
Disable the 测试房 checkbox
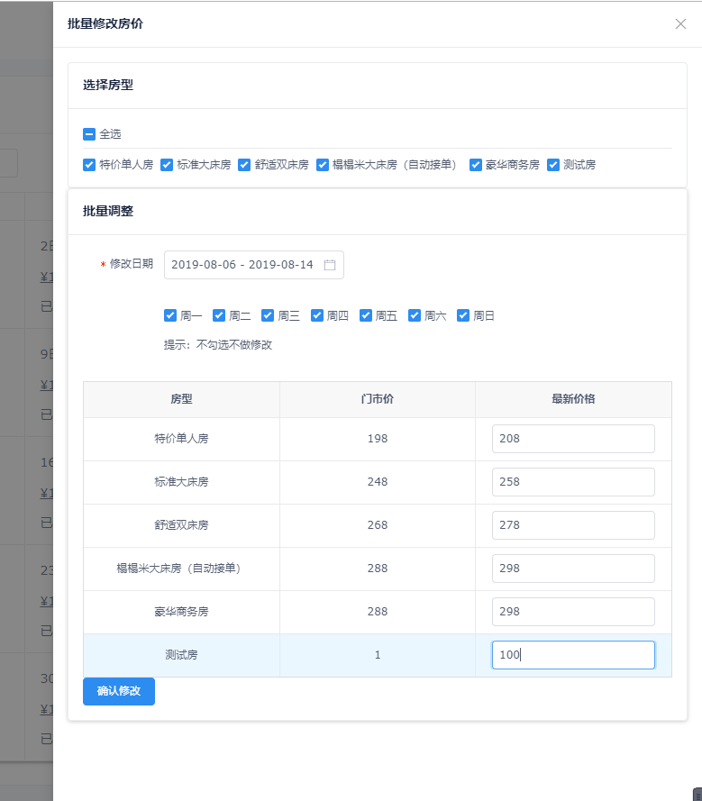[553, 165]
